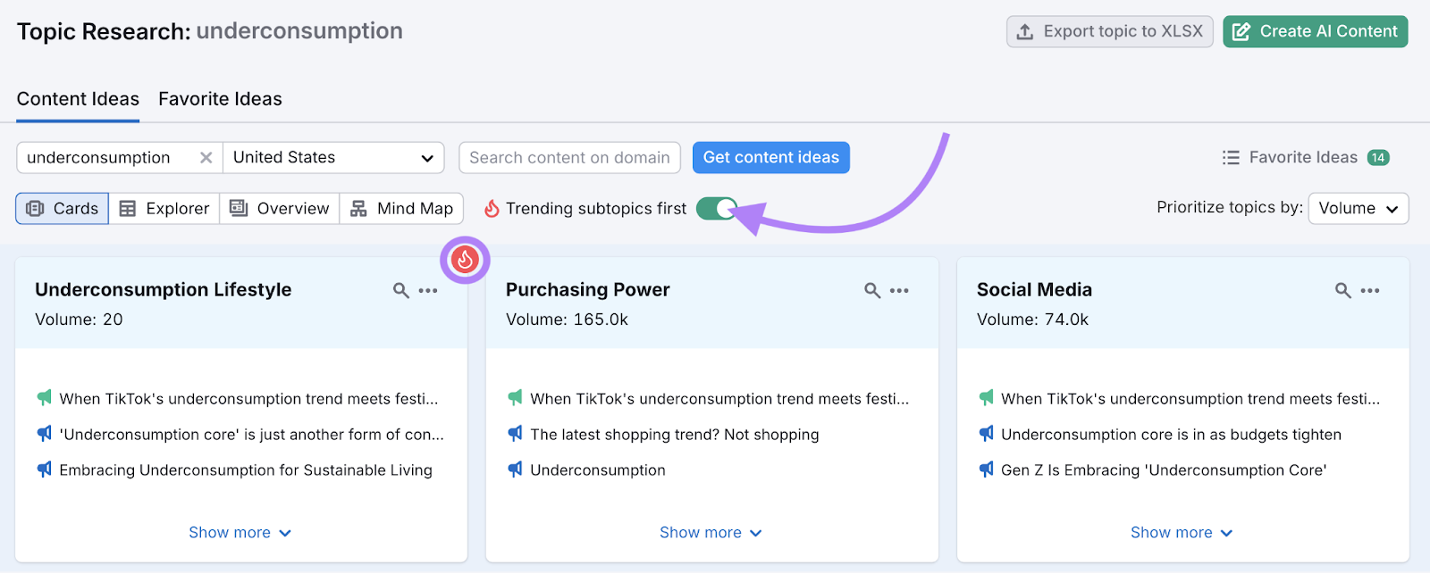The height and width of the screenshot is (573, 1430).
Task: Select the Overview view
Action: point(280,208)
